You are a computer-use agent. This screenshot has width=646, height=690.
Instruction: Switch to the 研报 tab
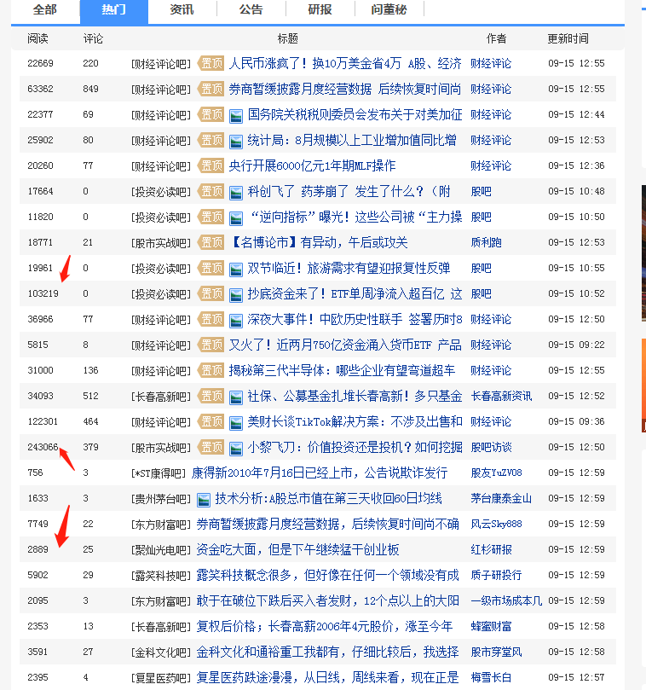[320, 9]
